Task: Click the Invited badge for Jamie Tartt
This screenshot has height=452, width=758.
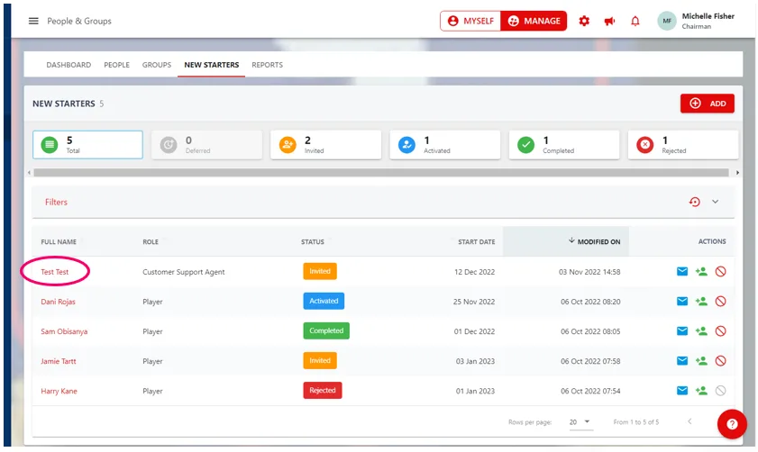Action: [x=320, y=361]
